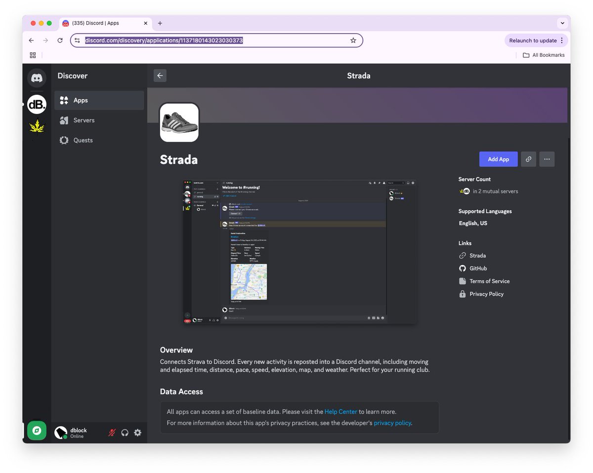Copy app link with chain icon button
Image resolution: width=593 pixels, height=473 pixels.
(528, 159)
